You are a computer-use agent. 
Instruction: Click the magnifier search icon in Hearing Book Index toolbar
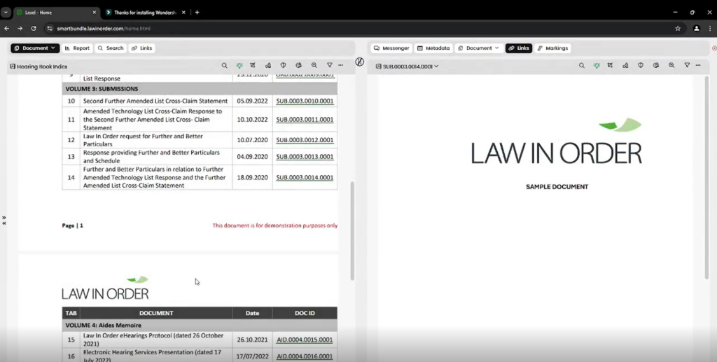pos(224,66)
